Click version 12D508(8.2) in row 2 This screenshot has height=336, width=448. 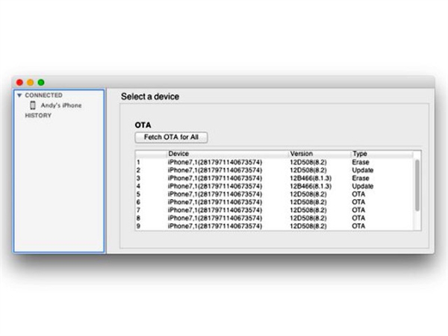click(x=308, y=170)
